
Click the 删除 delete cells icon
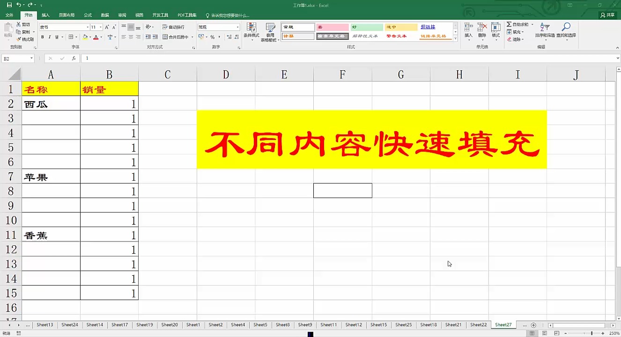click(482, 30)
